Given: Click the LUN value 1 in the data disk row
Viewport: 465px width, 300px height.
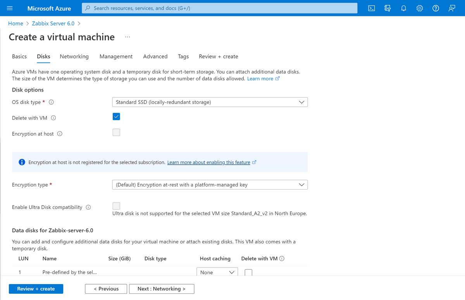Looking at the screenshot, I should coord(20,272).
